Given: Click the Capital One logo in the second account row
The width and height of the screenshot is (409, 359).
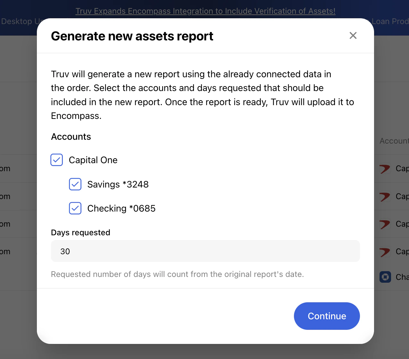Looking at the screenshot, I should pos(385,196).
